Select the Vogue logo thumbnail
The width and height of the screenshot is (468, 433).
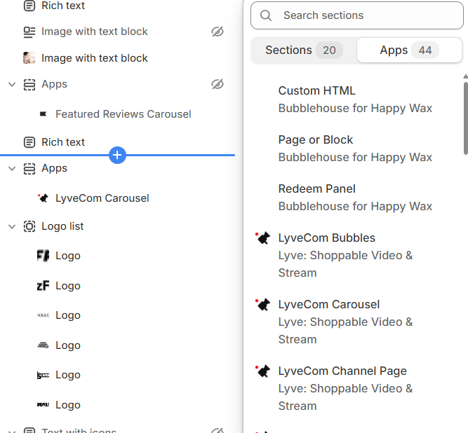(44, 315)
